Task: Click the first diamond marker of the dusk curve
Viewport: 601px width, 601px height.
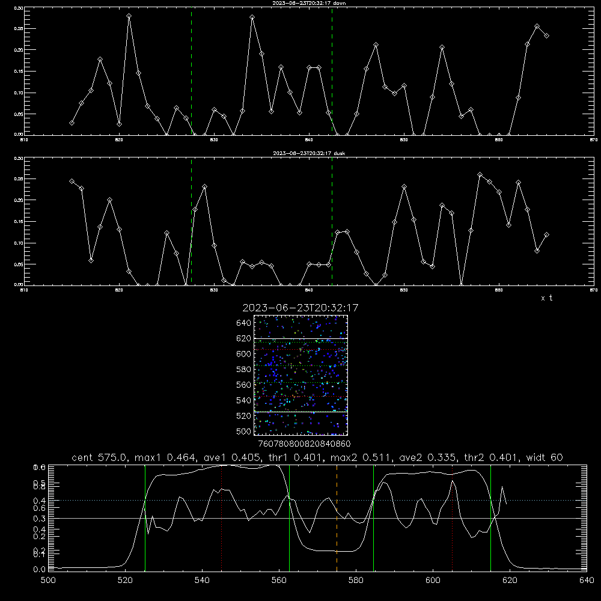Action: click(72, 182)
